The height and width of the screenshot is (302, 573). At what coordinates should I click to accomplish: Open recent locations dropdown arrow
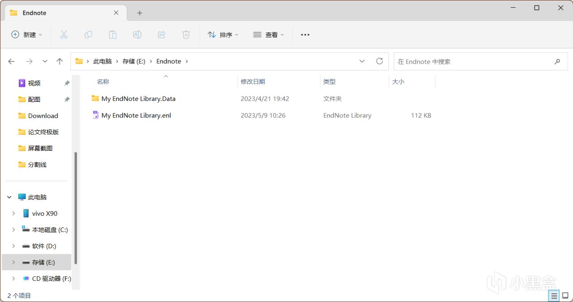click(x=45, y=61)
